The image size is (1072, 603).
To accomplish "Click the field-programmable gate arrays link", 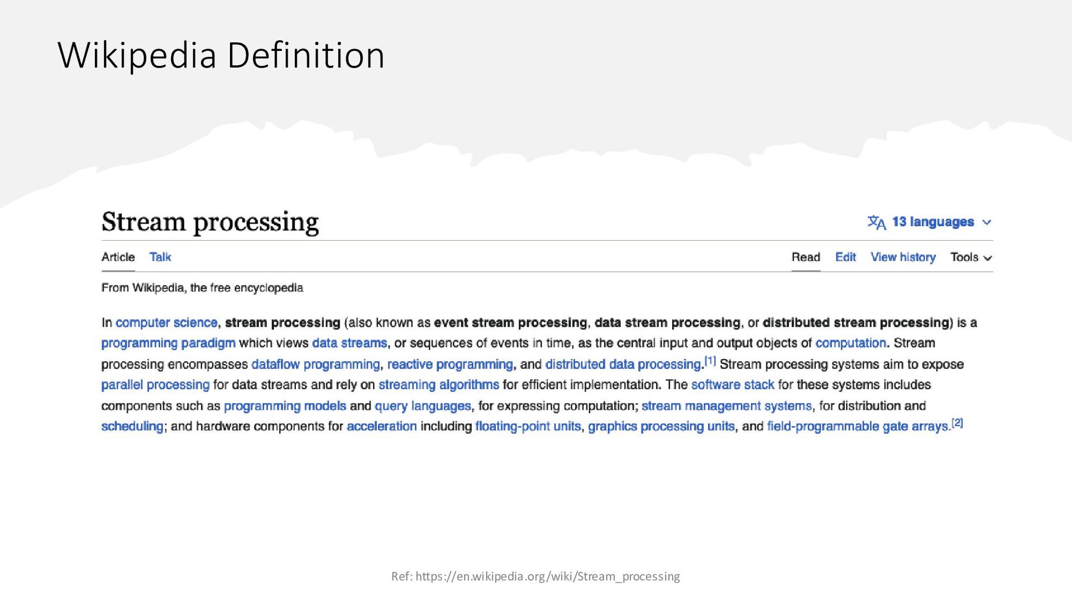I will 858,427.
